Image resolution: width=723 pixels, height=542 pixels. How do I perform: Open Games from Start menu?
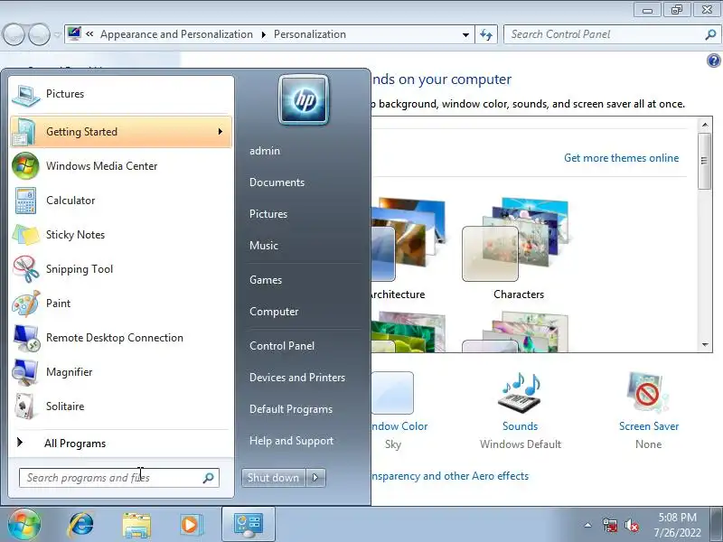pos(266,280)
